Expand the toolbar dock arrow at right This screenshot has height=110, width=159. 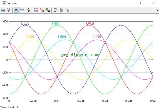tap(157, 10)
